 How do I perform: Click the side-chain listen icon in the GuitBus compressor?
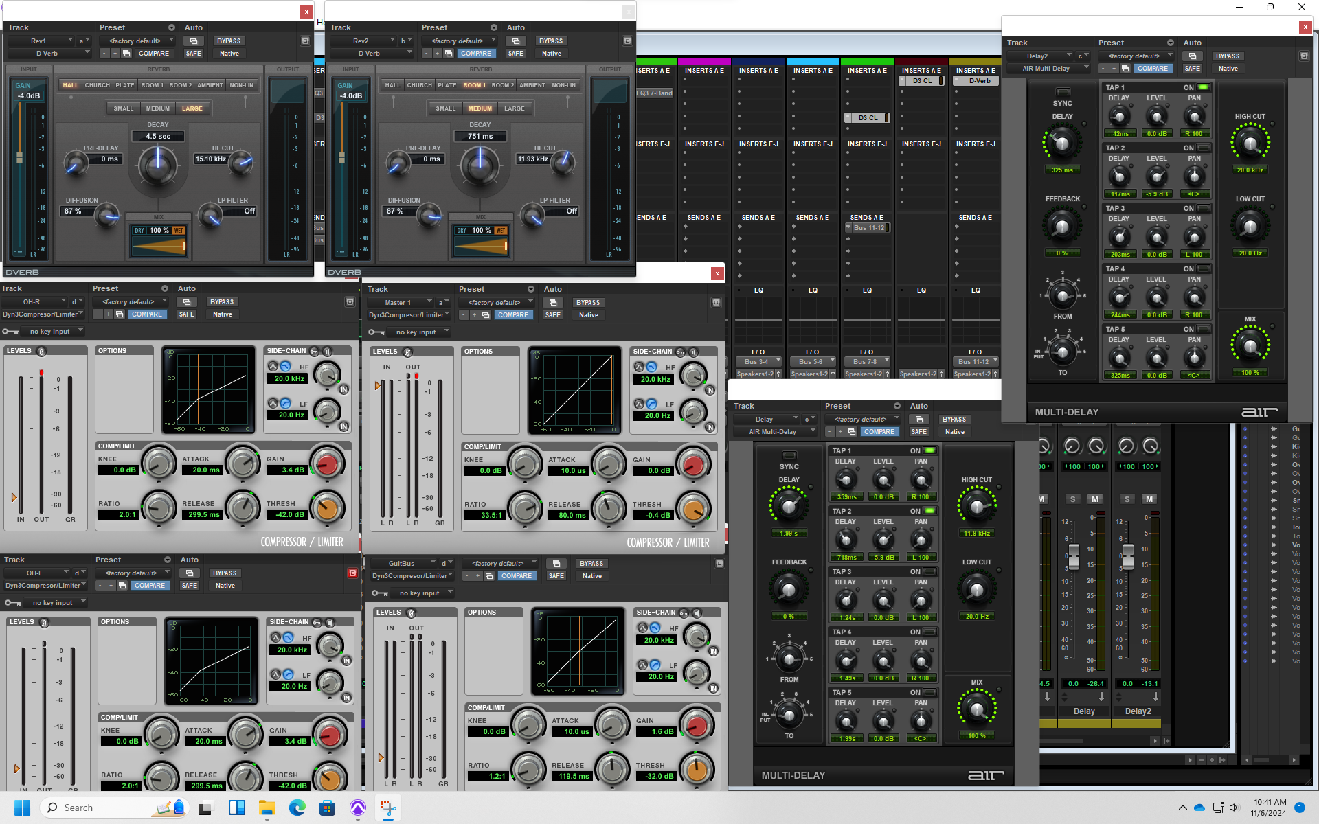pyautogui.click(x=696, y=613)
